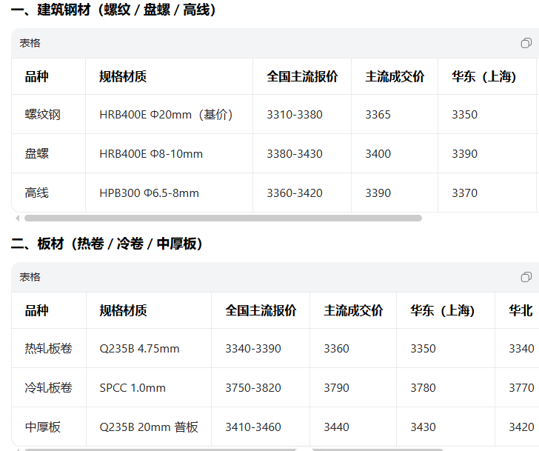Screen dimensions: 539x451
Task: Select the SPCC 1.0mm specification cell
Action: click(133, 388)
